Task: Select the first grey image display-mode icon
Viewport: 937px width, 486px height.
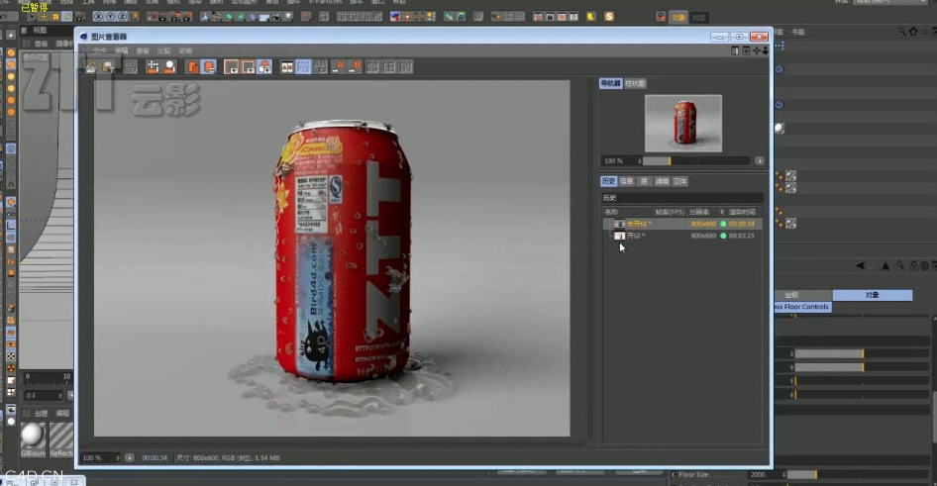Action: (231, 67)
